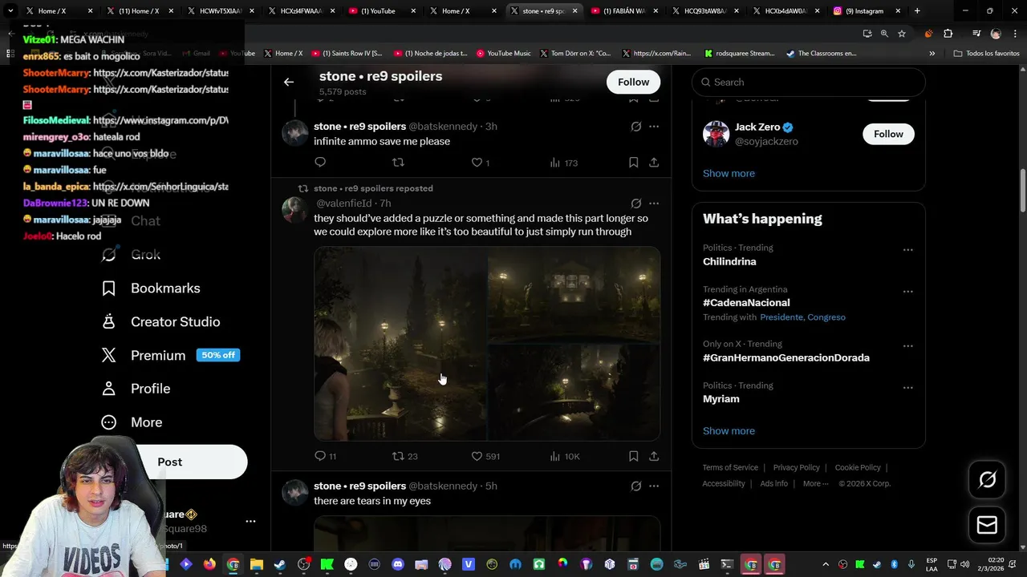1027x577 pixels.
Task: View analytics of post with 10K views
Action: pos(564,456)
